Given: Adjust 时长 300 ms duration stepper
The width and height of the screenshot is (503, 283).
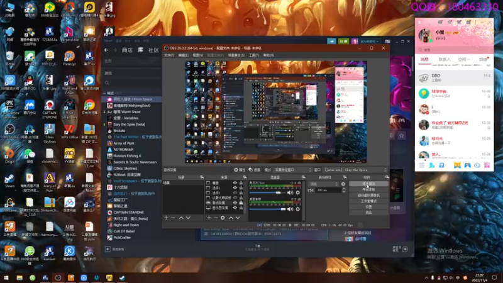Looking at the screenshot, I should tap(344, 190).
